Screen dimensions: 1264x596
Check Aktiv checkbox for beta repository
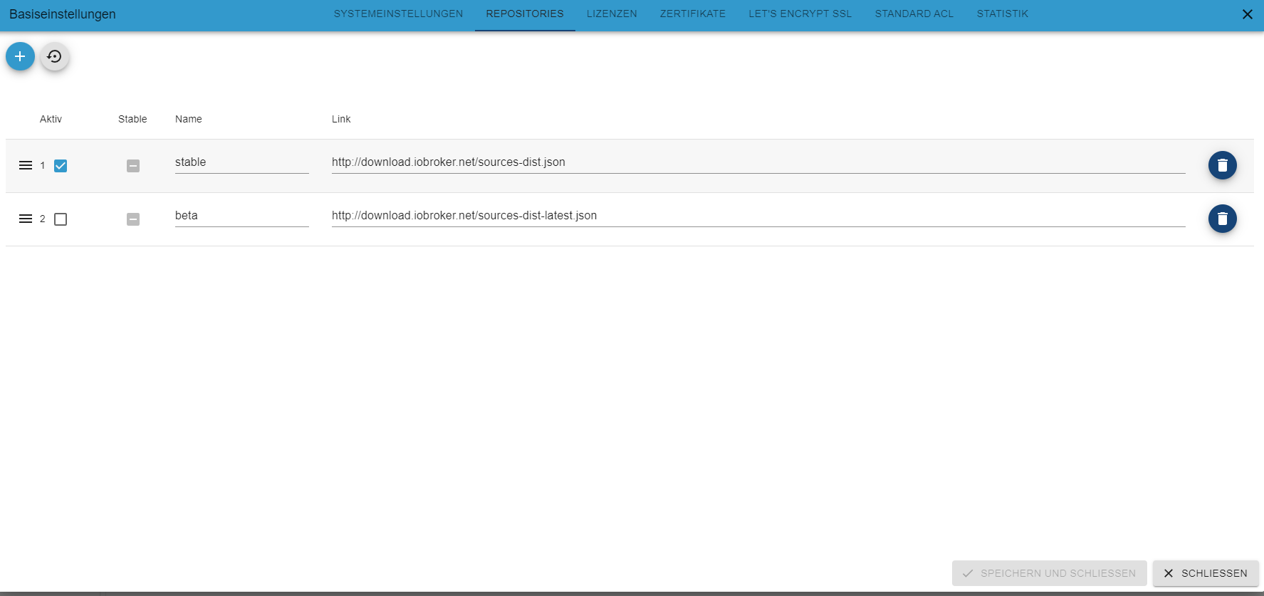(x=61, y=219)
